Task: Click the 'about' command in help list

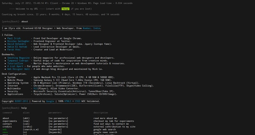Action: coord(6,118)
